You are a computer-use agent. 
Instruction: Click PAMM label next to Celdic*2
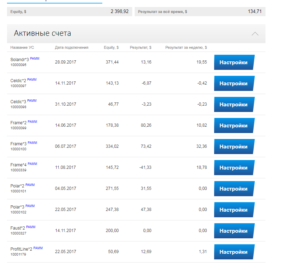coord(32,80)
